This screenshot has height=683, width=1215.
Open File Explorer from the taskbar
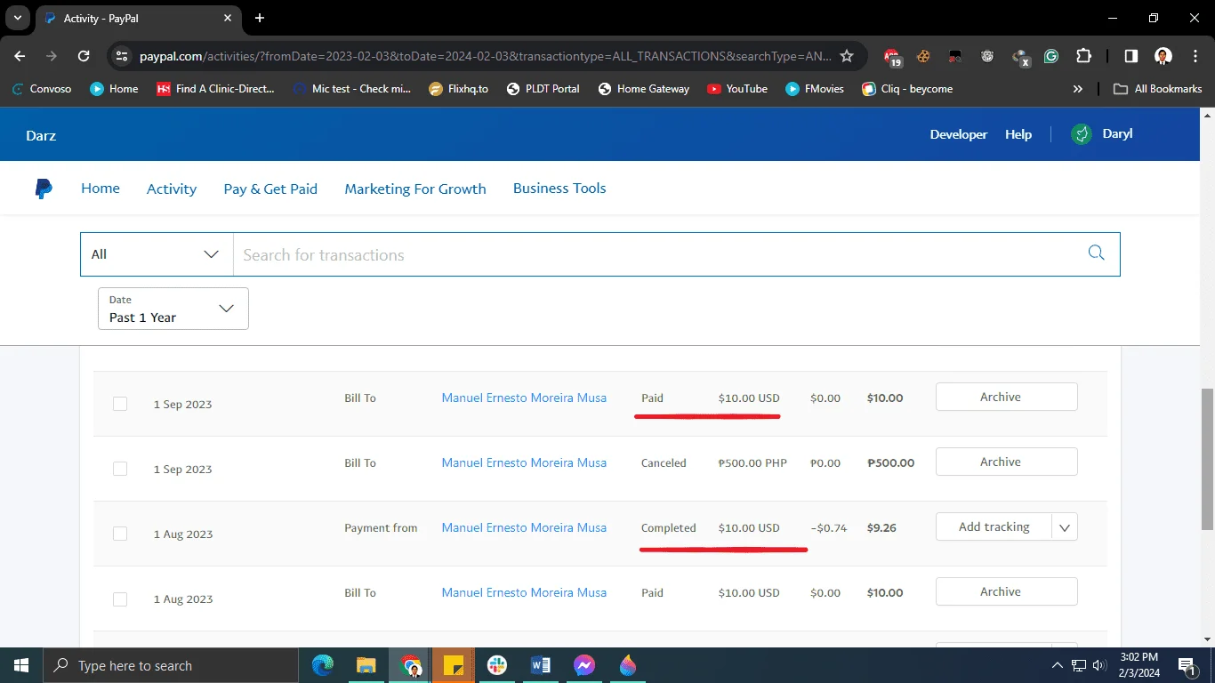pos(366,665)
